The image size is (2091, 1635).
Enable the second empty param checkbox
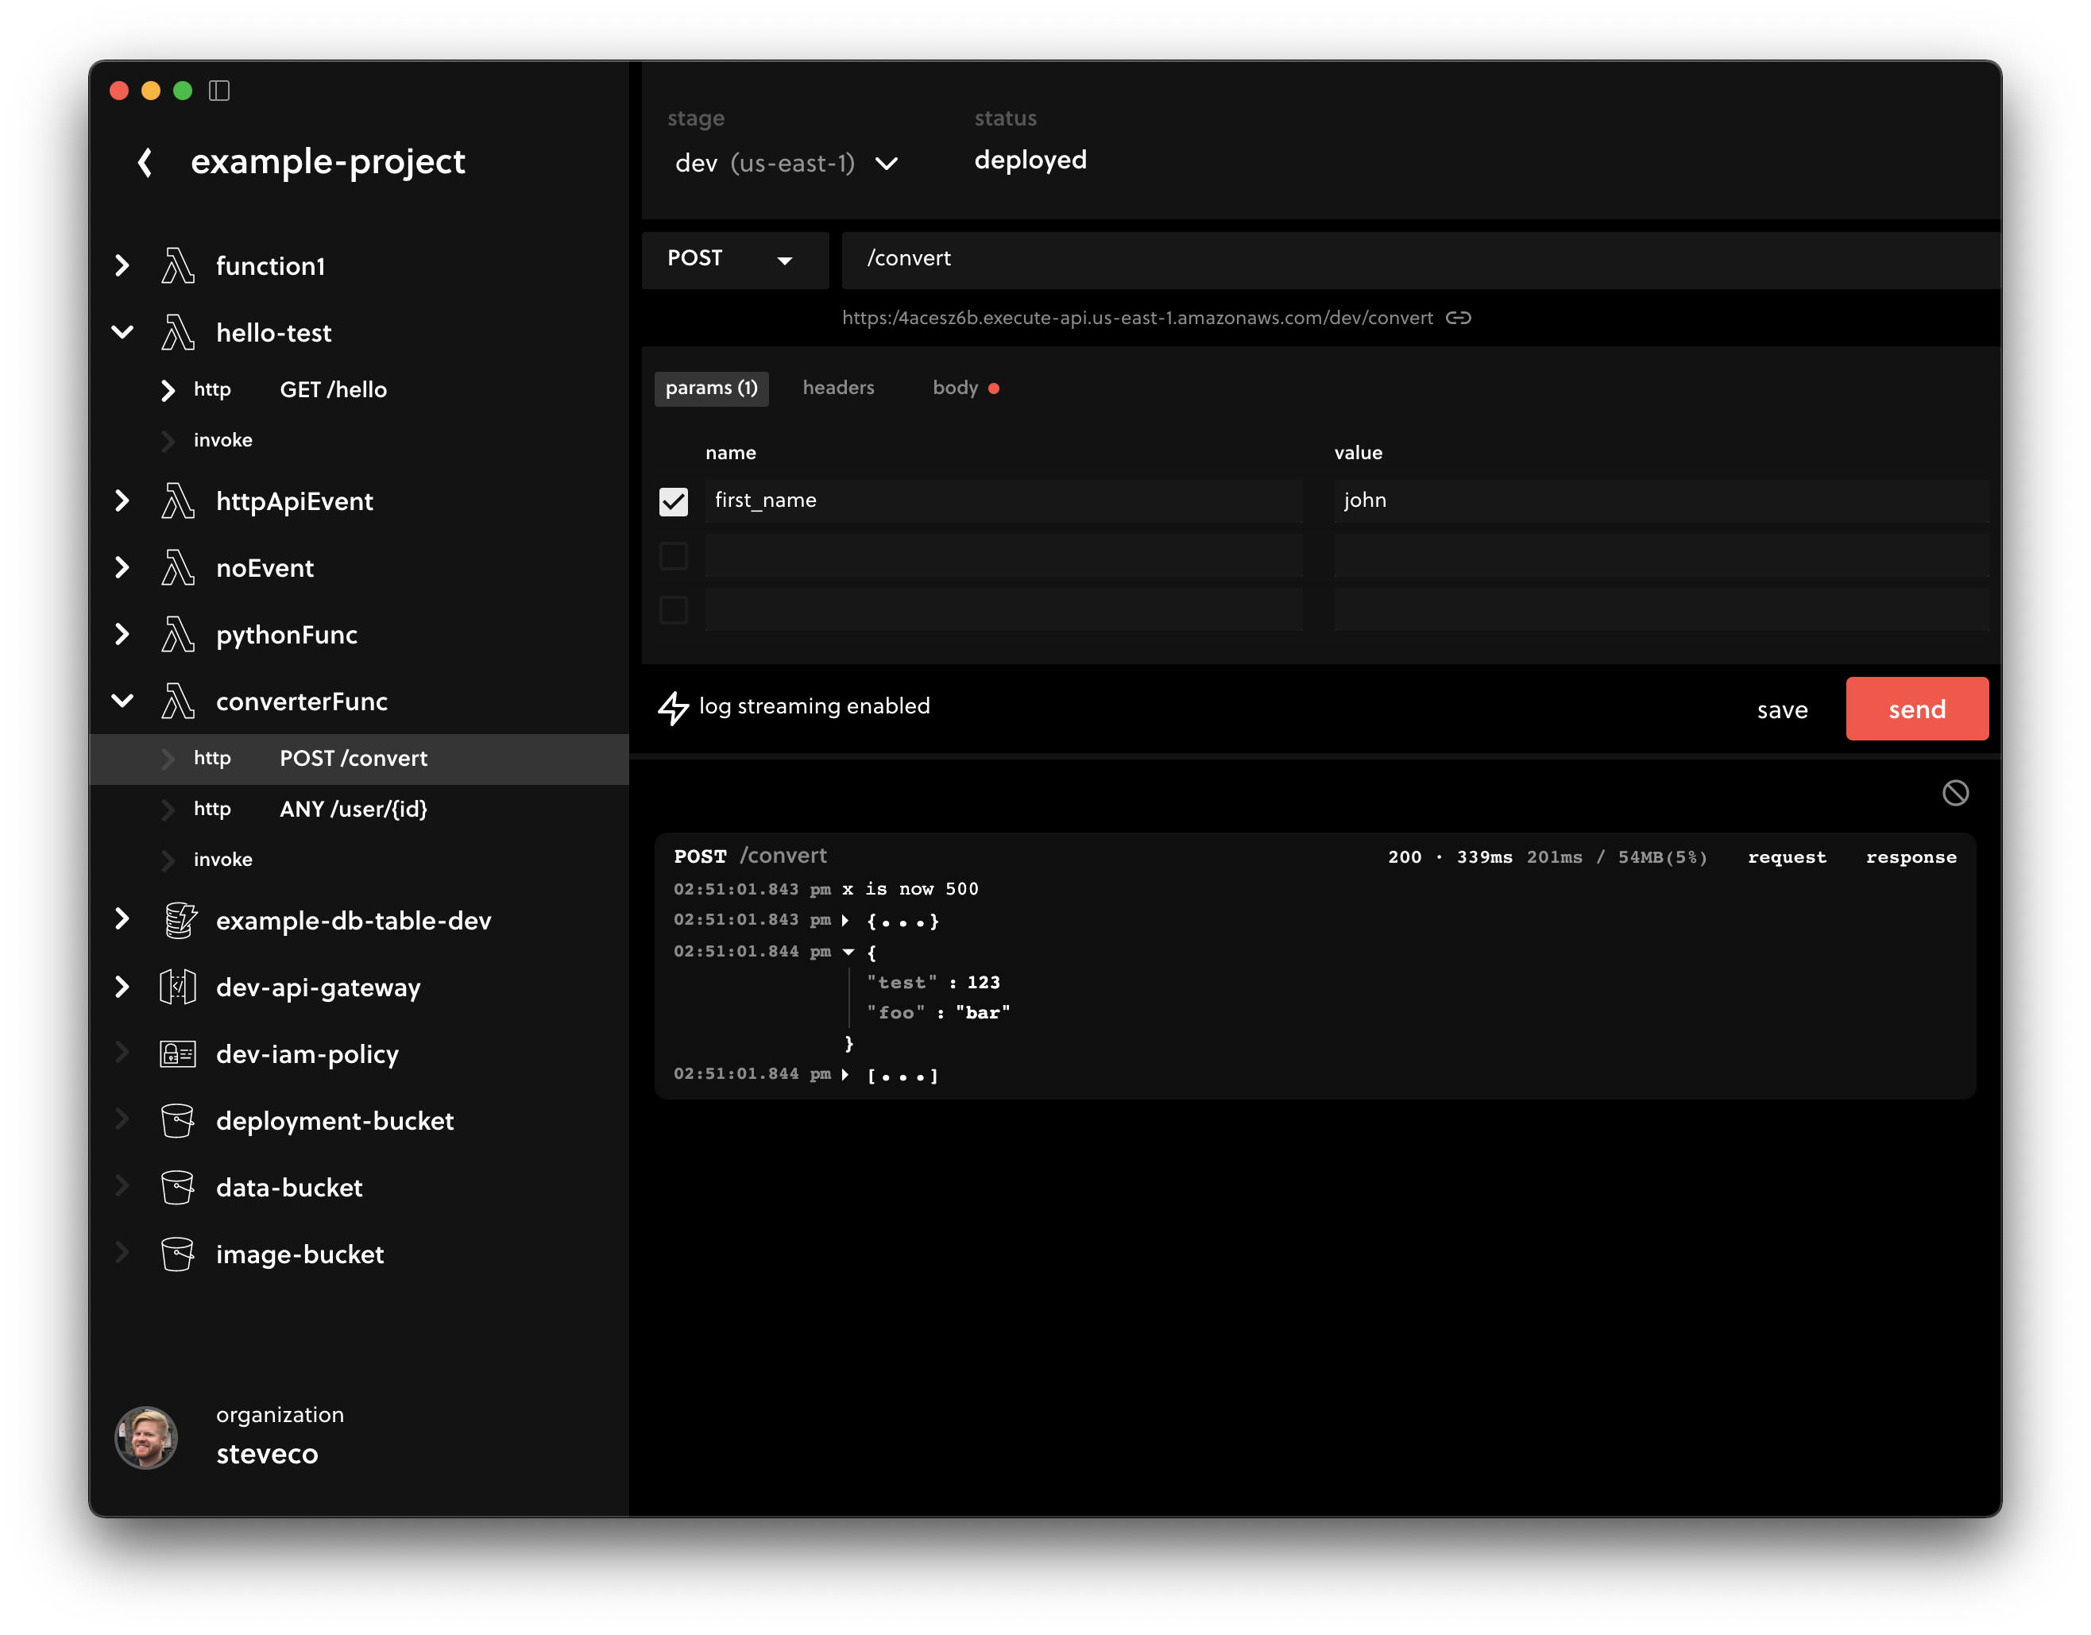pos(674,556)
